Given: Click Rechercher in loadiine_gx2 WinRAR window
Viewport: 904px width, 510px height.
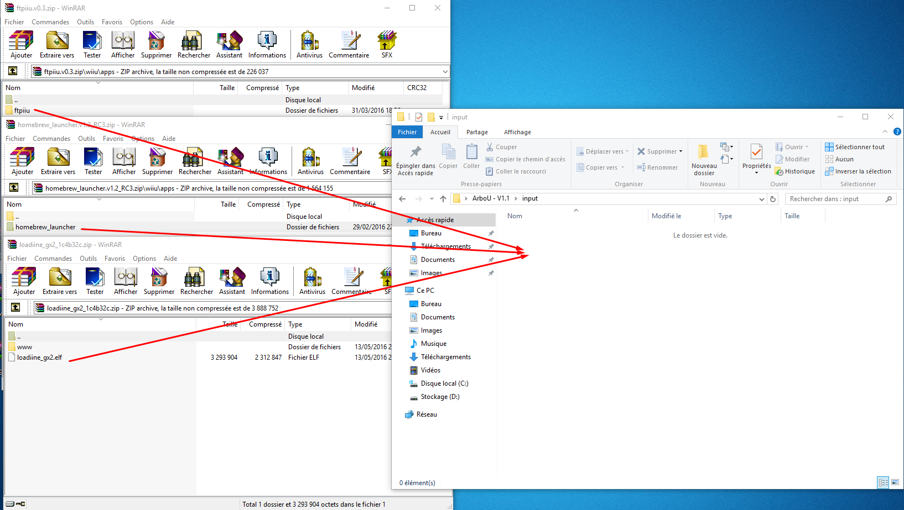Looking at the screenshot, I should coord(196,281).
